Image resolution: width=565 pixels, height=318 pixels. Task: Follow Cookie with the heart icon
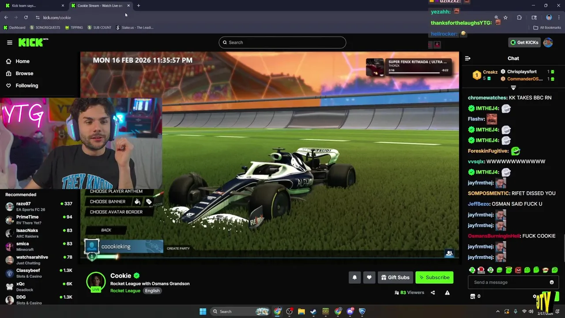tap(369, 277)
